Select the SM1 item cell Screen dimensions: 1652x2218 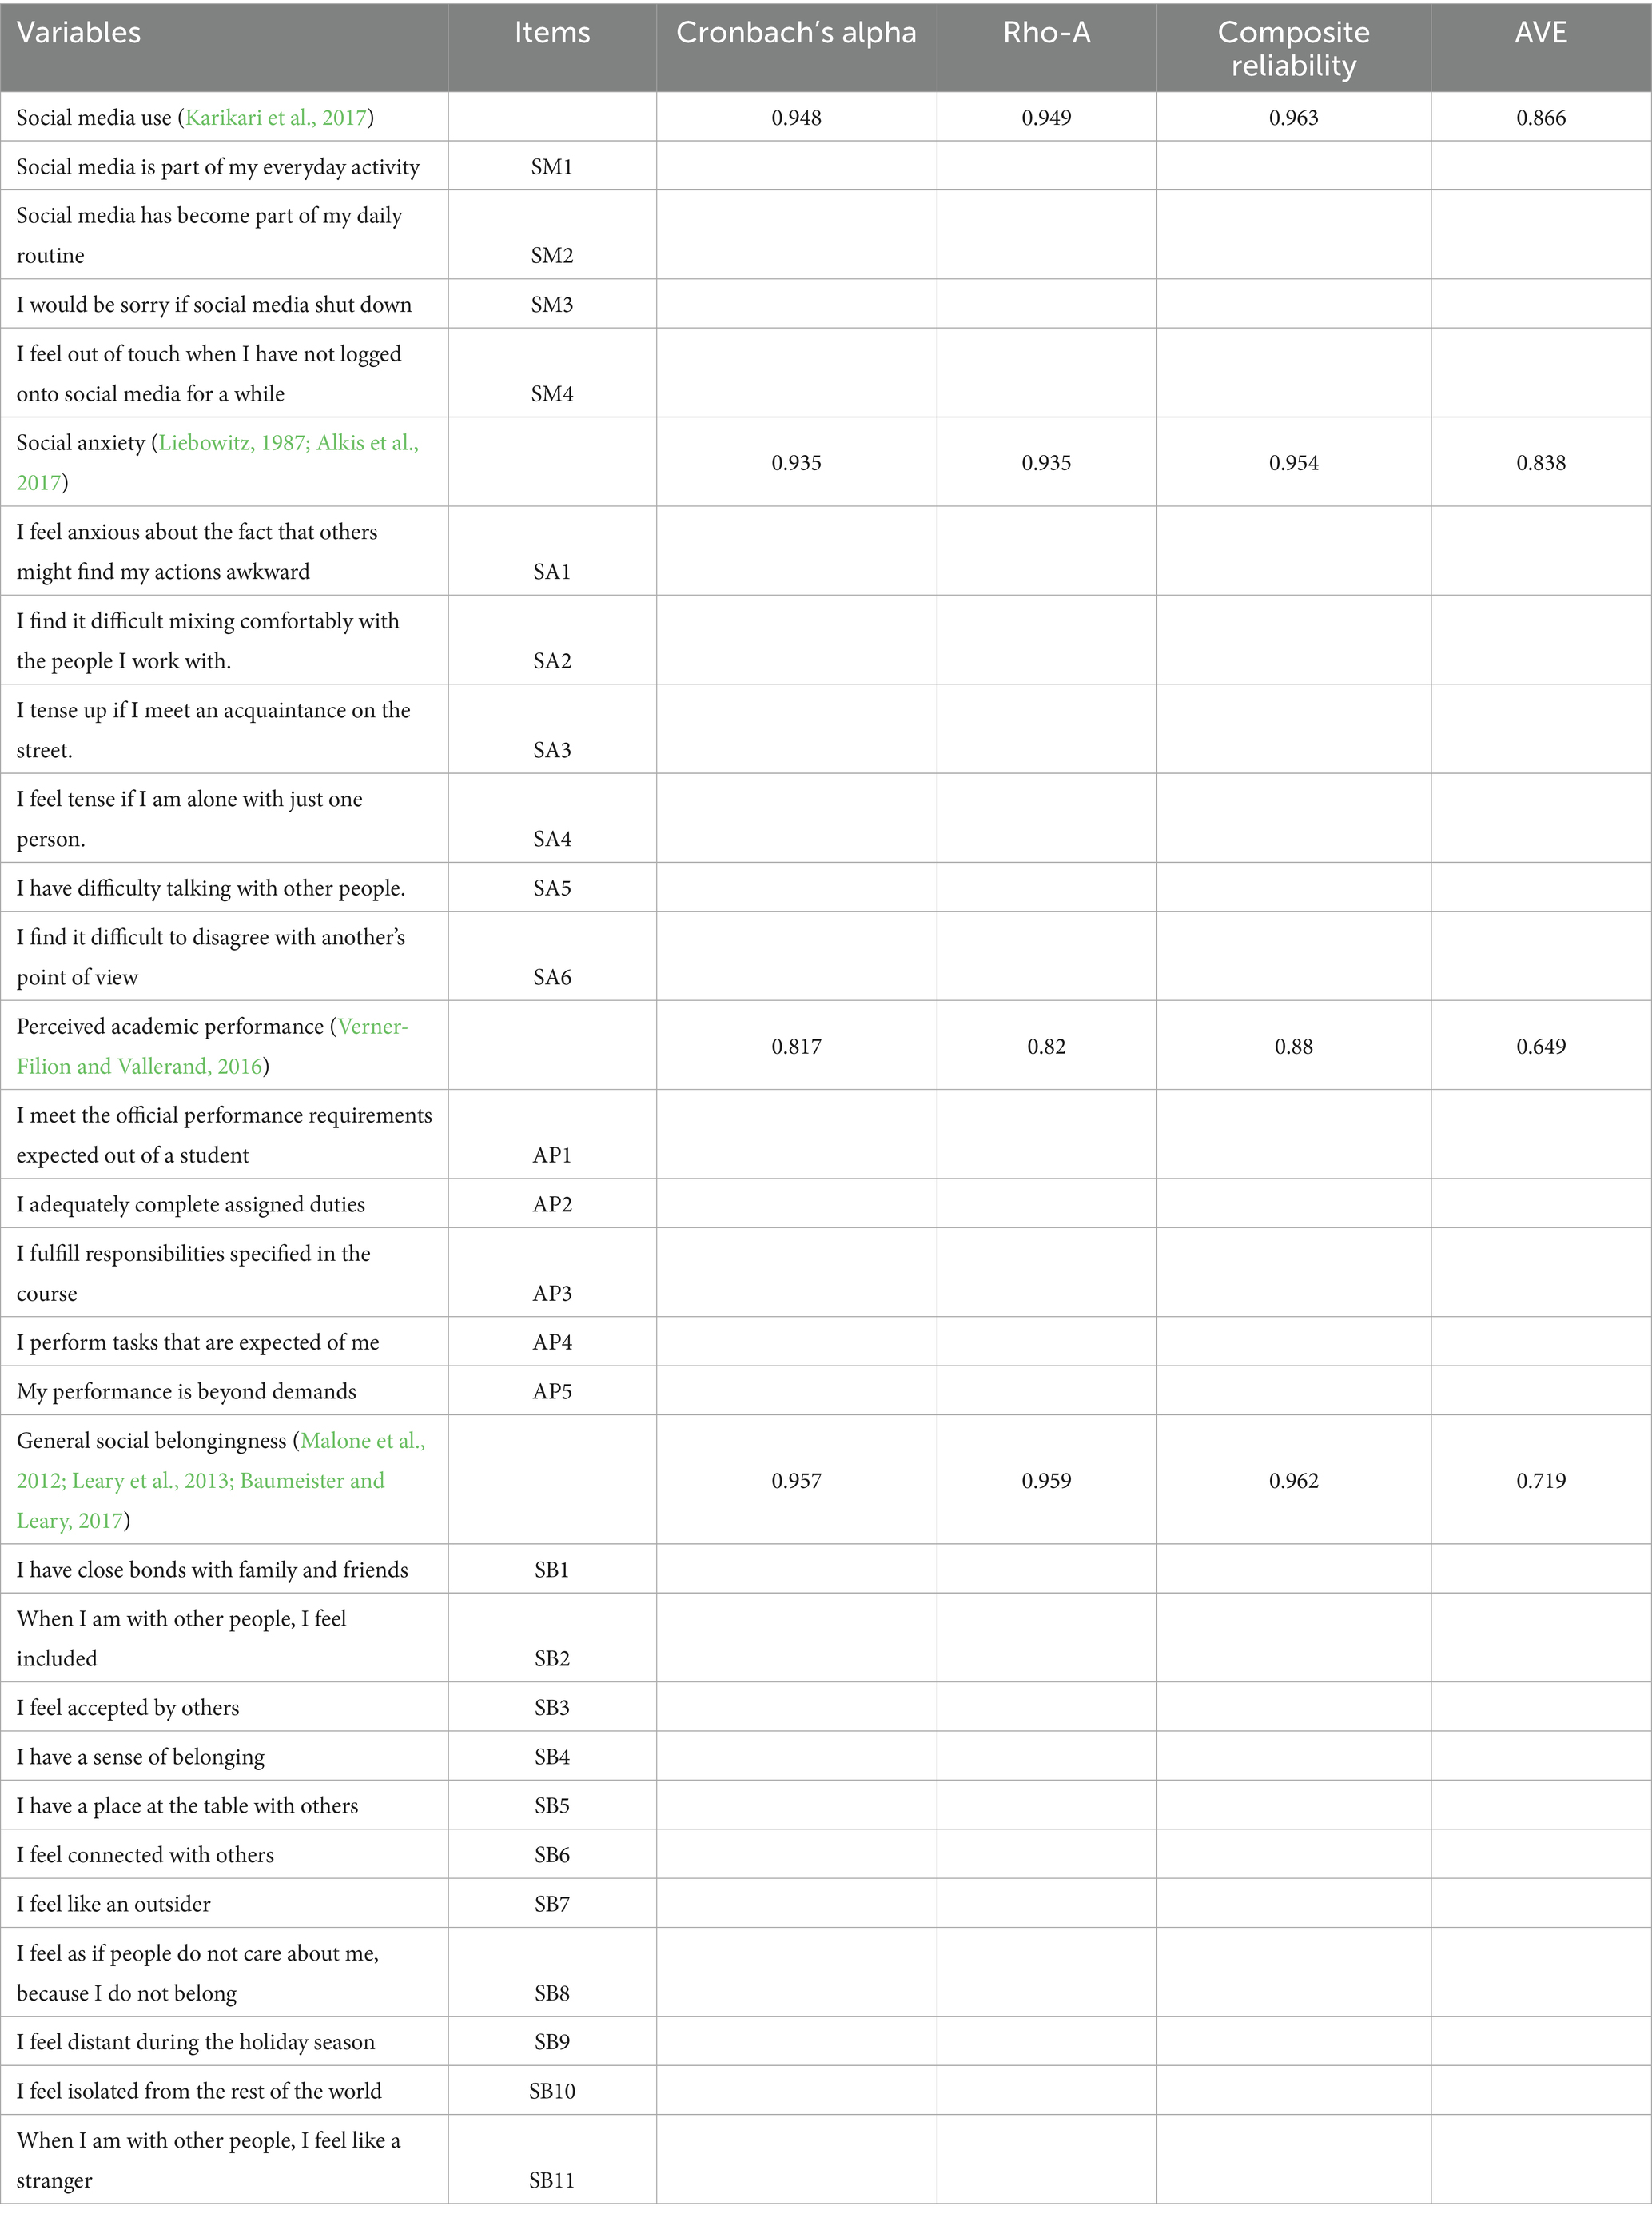click(x=552, y=167)
